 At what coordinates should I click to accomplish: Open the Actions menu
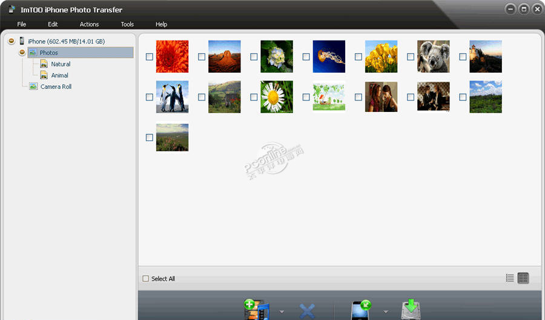point(90,24)
